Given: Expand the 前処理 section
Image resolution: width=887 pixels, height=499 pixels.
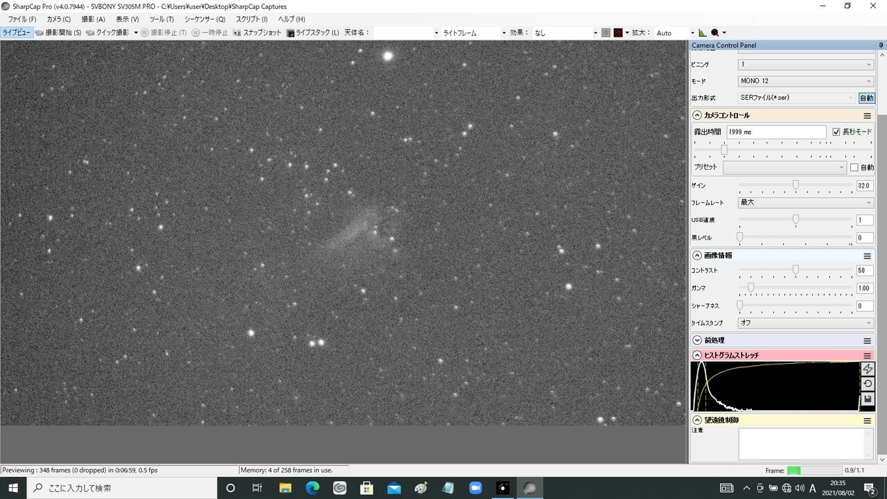Looking at the screenshot, I should pyautogui.click(x=697, y=340).
